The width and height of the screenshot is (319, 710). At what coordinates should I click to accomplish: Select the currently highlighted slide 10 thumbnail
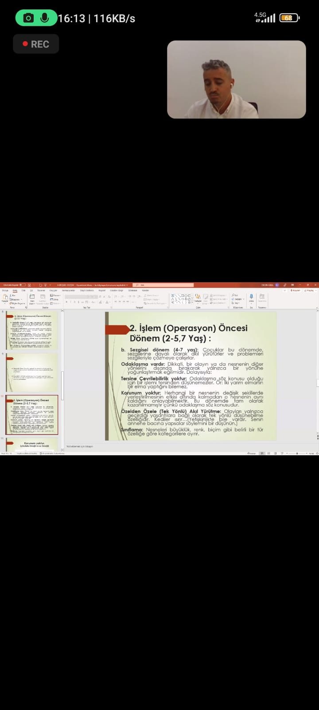click(32, 415)
